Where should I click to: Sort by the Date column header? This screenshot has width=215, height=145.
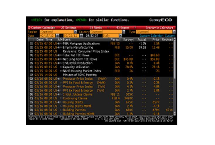[40, 40]
